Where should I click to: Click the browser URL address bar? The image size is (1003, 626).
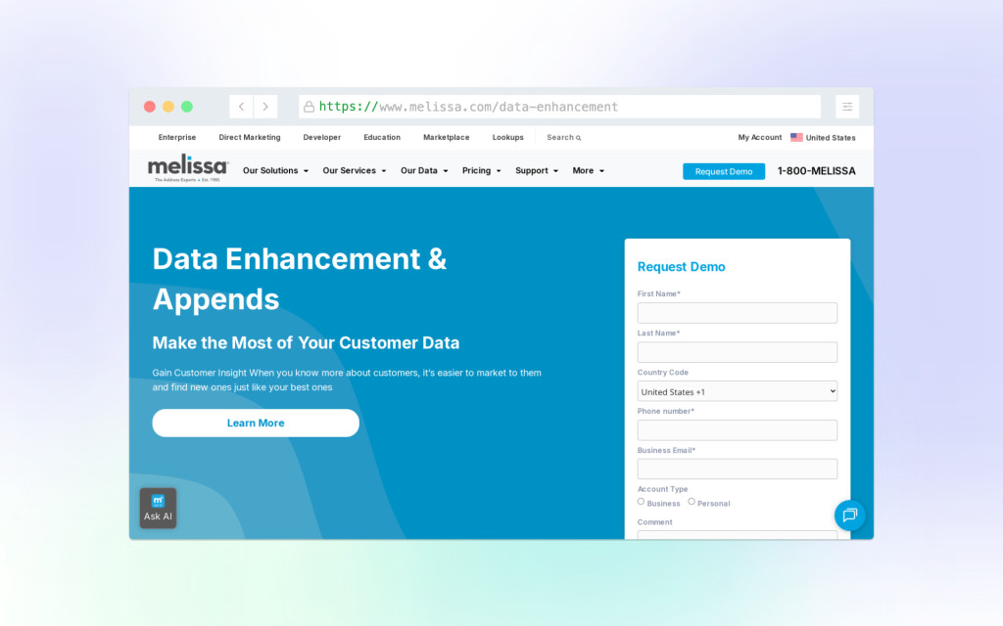point(559,107)
